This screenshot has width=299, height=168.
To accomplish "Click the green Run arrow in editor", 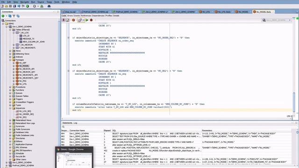I will (x=87, y=20).
